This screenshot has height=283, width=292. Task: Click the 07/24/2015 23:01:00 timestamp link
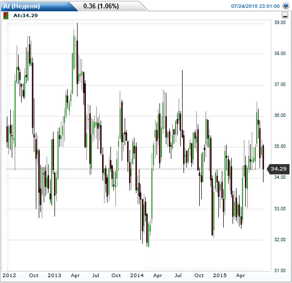point(255,6)
